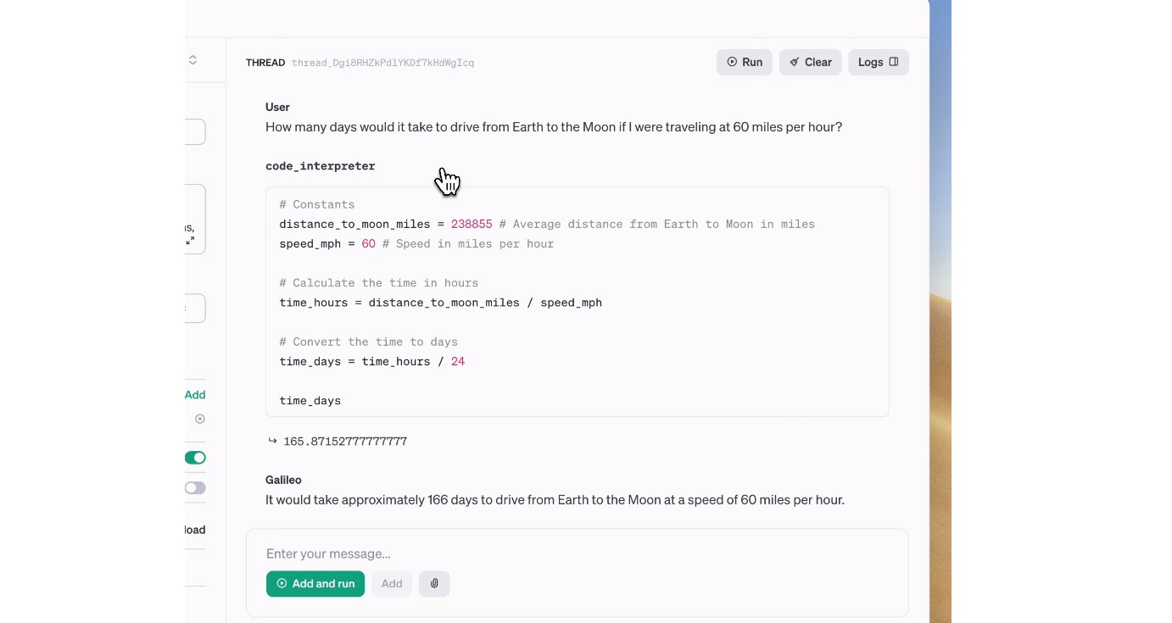Click the output result 165.87152777777777

click(x=345, y=442)
